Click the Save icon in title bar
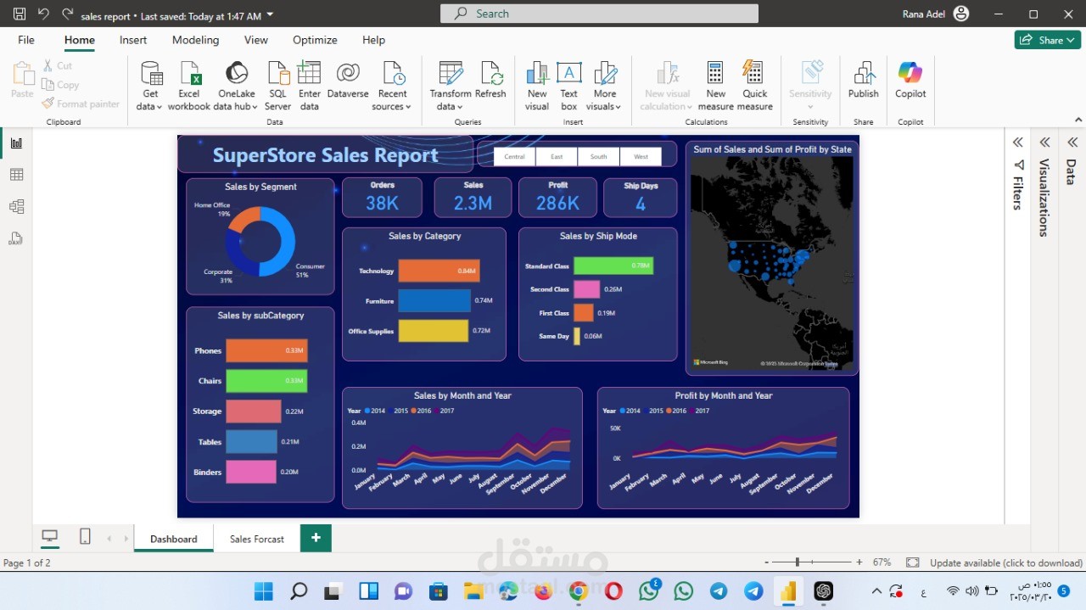1086x610 pixels. coord(20,14)
